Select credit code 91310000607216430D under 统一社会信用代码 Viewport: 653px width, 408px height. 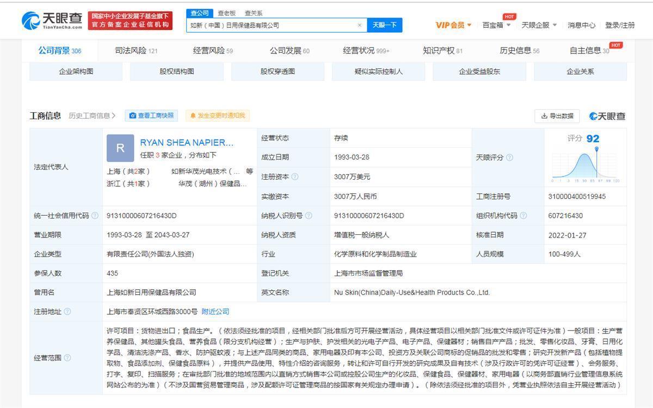tap(141, 216)
